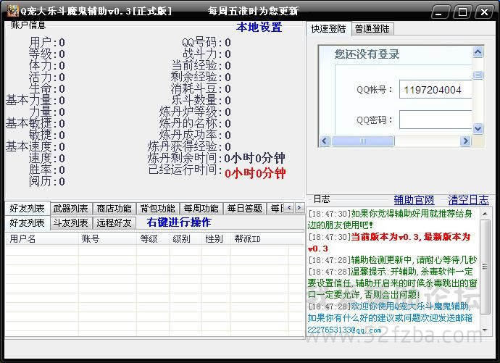The height and width of the screenshot is (363, 500).
Task: Switch to 快速登陆 tab
Action: tap(328, 29)
